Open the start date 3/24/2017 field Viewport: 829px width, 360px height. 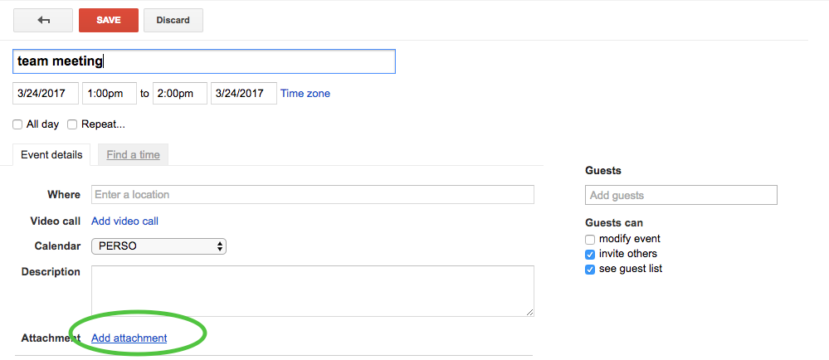[46, 94]
